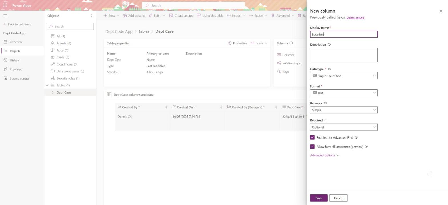The height and width of the screenshot is (205, 448).
Task: Click the info icon next to Schema
Action: [291, 43]
